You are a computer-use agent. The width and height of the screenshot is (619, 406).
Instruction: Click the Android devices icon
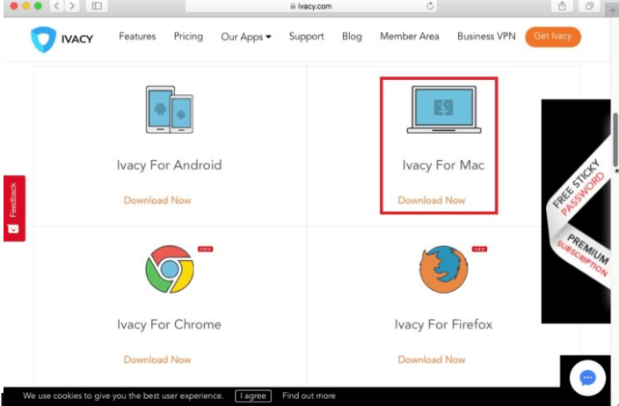[x=170, y=110]
